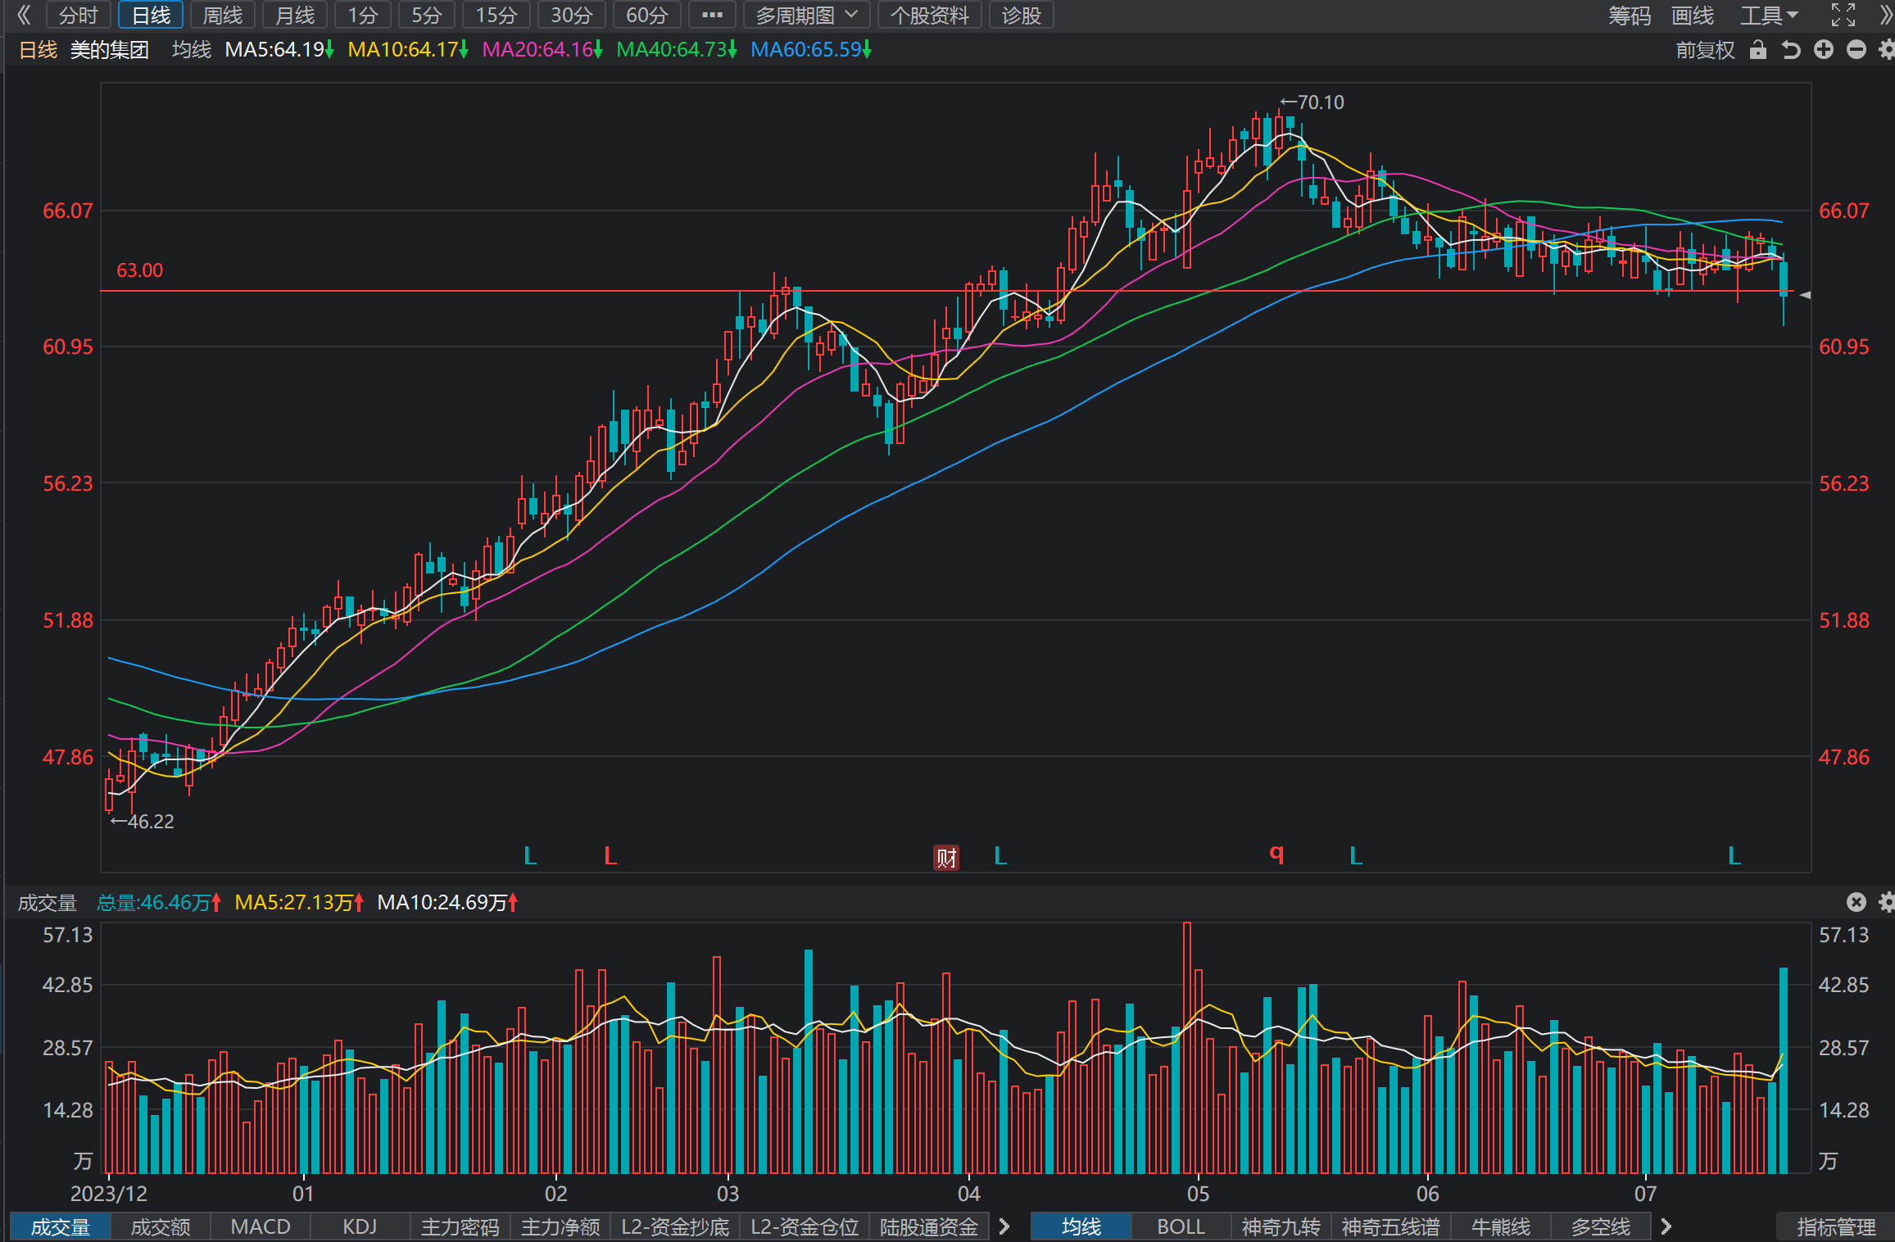
Task: Open 个股资料 stock profile
Action: point(930,15)
